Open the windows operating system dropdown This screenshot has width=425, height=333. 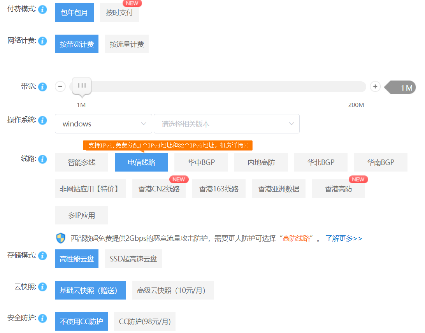(x=103, y=124)
